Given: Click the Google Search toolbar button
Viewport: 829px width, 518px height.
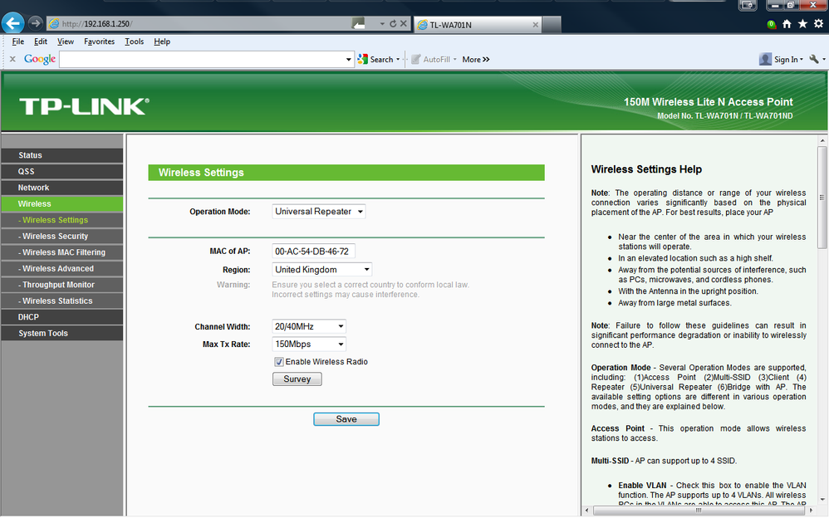Looking at the screenshot, I should click(x=379, y=59).
